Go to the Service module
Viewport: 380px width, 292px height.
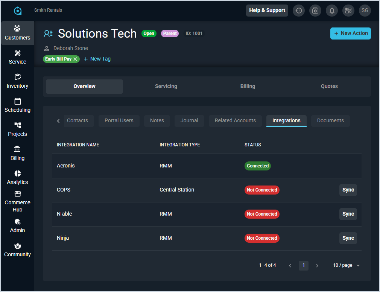click(x=17, y=57)
